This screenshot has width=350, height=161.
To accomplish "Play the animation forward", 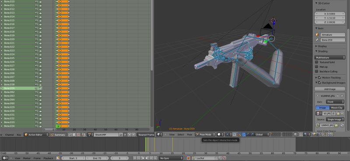I will (147, 158).
